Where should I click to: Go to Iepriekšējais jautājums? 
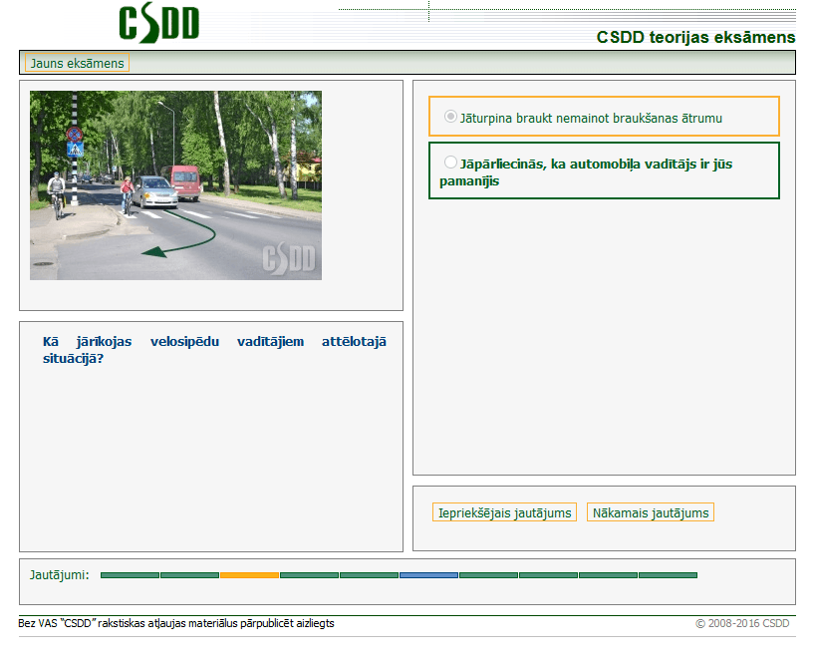coord(504,512)
